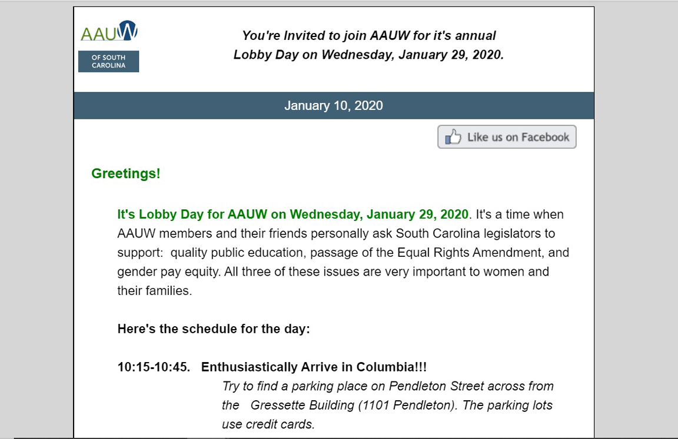Click the italic "use credit cards." line
Viewport: 678px width, 439px height.
tap(268, 424)
